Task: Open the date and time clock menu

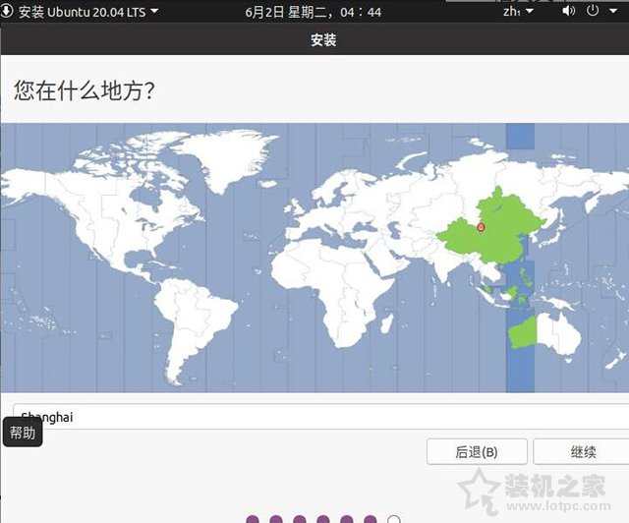Action: [313, 12]
